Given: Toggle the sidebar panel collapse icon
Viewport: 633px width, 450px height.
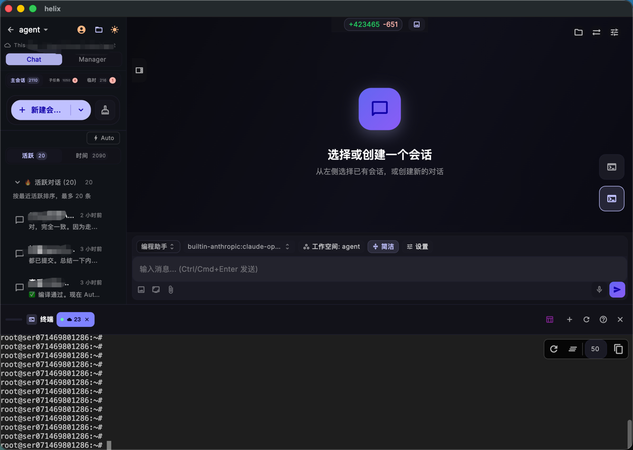Looking at the screenshot, I should (x=139, y=70).
